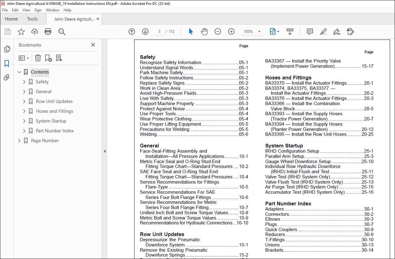Jump to the Row Unit Updates bookmark
Image resolution: width=395 pixels, height=259 pixels.
click(54, 101)
